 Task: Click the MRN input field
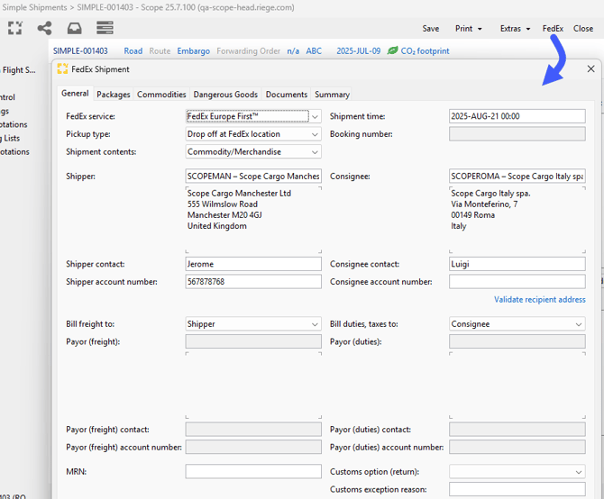coord(253,471)
